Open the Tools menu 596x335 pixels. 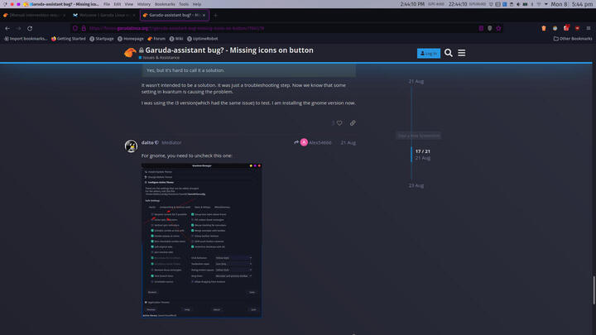point(184,4)
